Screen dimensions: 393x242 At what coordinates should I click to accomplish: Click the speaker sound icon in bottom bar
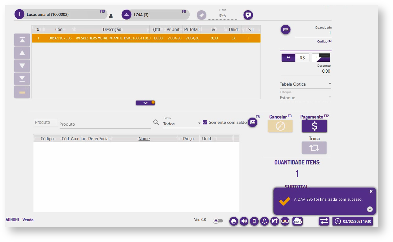244,221
